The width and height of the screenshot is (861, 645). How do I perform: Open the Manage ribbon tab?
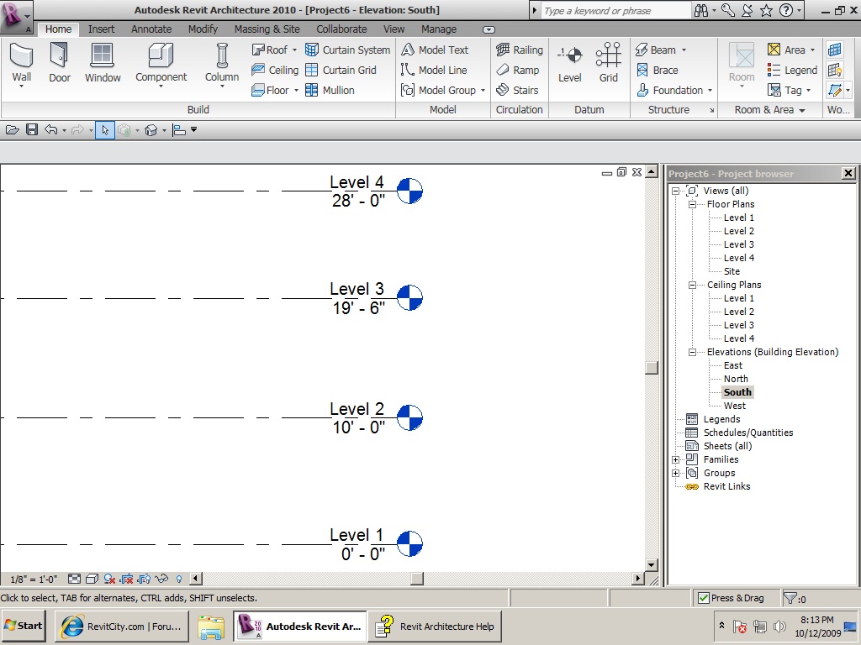point(439,29)
